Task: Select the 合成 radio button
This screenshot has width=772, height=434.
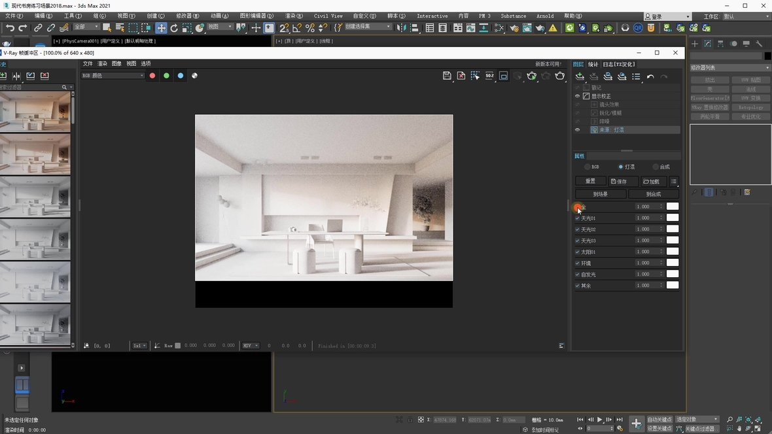Action: click(656, 167)
